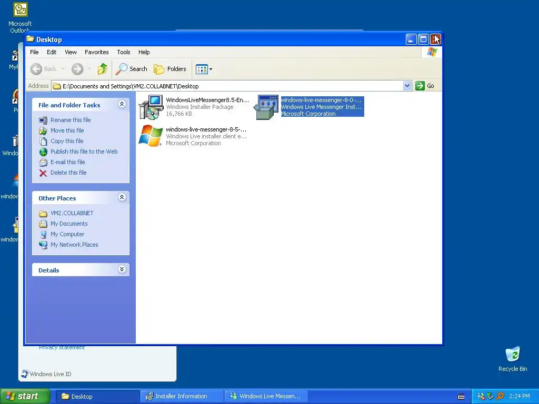Click the magnifier icon in system tray
Viewport: 539px width, 404px height.
click(x=500, y=397)
